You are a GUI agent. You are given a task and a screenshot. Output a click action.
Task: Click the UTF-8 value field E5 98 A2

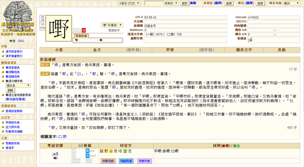coord(185,17)
